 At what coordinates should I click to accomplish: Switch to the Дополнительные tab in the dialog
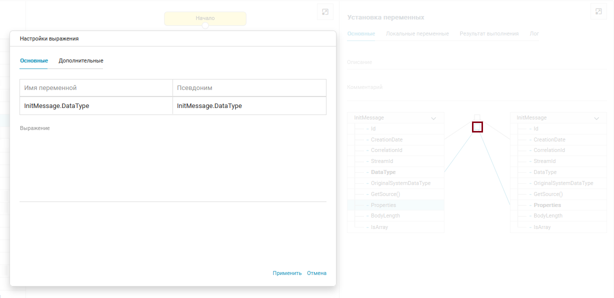coord(81,60)
